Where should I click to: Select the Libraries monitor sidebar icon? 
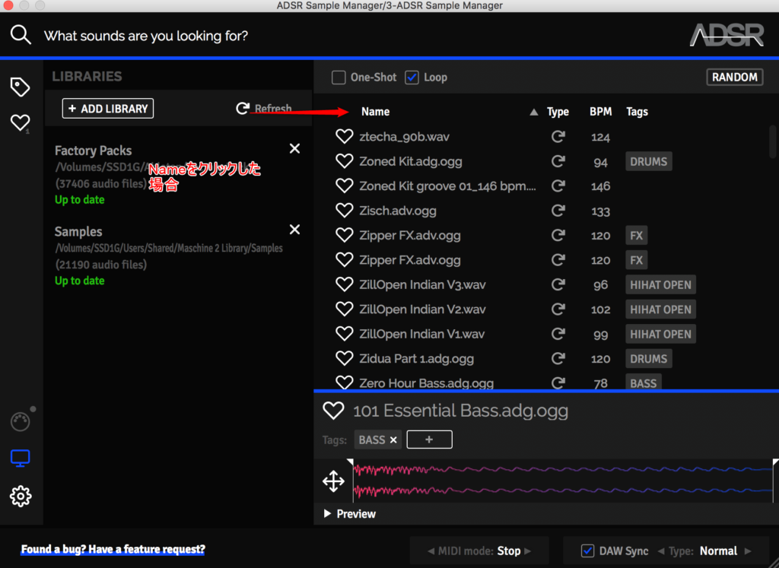20,459
